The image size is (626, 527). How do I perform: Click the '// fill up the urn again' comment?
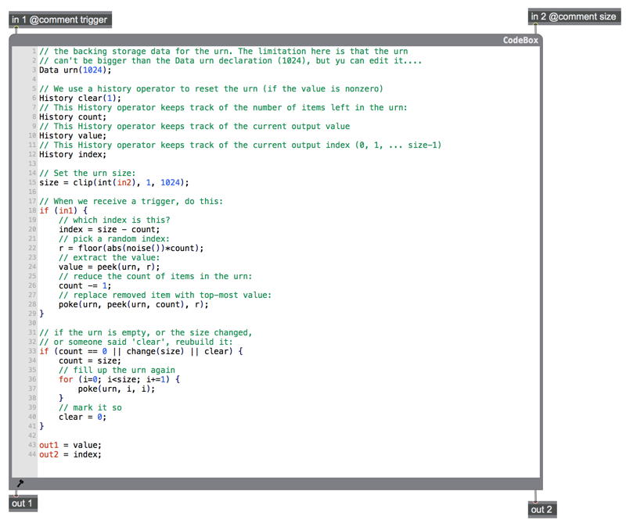point(117,370)
